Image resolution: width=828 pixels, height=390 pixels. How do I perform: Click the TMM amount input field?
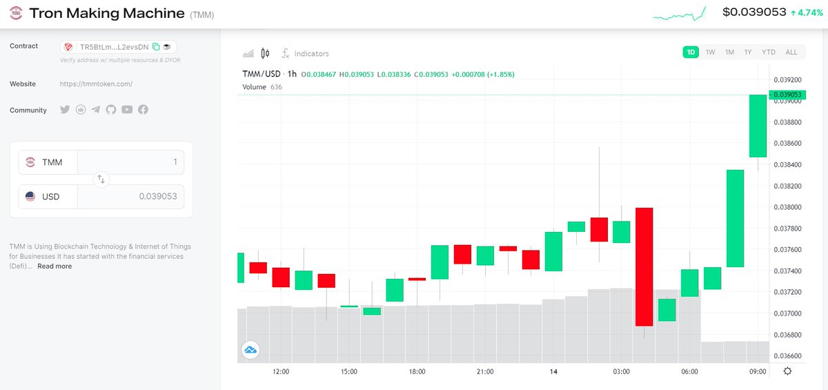(130, 162)
